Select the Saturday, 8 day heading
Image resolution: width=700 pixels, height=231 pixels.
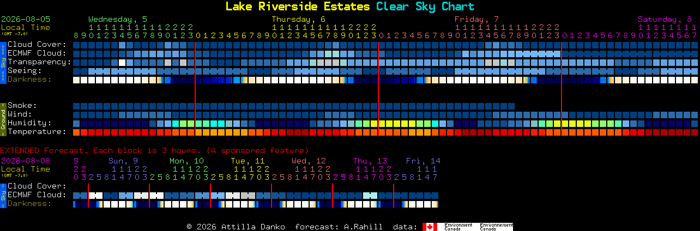pyautogui.click(x=665, y=19)
